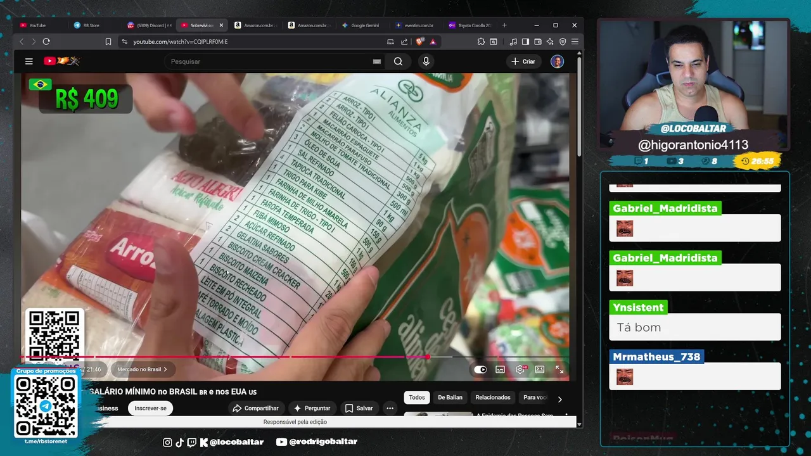Screen dimensions: 811x456
Task: Switch to the Discord browser tab
Action: click(x=150, y=25)
